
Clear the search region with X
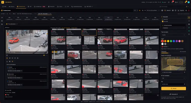[x=184, y=72]
